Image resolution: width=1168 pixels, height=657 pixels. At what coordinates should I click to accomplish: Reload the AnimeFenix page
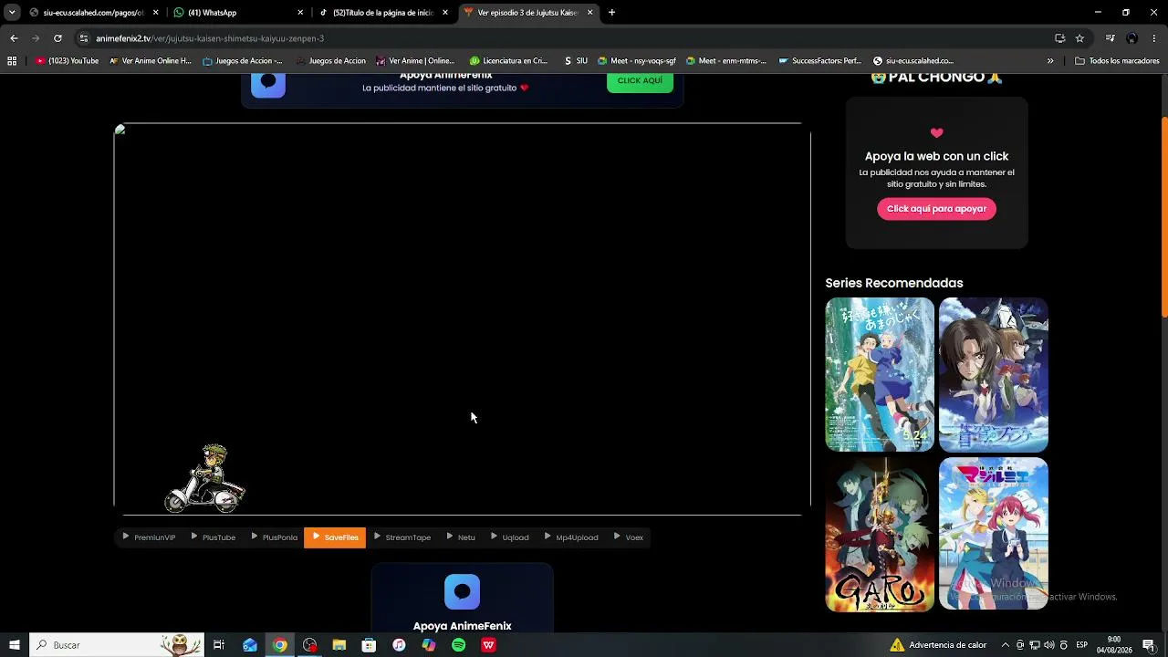point(57,38)
